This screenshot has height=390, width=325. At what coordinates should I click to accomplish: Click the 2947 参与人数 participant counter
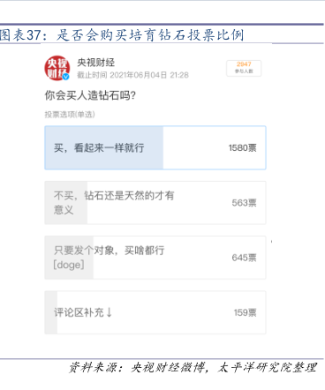tap(244, 68)
